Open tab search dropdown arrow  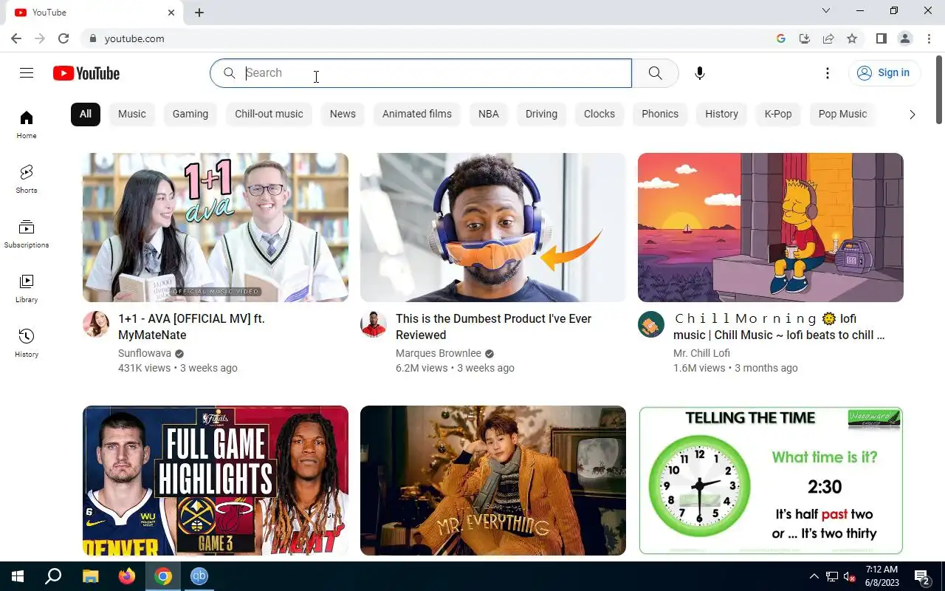pos(826,10)
